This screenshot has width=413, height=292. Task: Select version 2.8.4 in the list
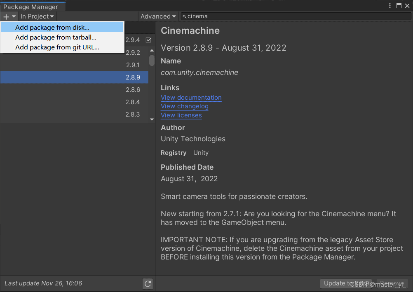click(74, 102)
